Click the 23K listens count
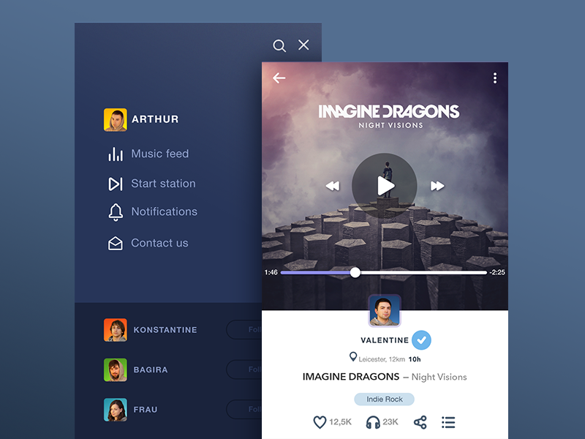The height and width of the screenshot is (439, 585). pyautogui.click(x=390, y=422)
